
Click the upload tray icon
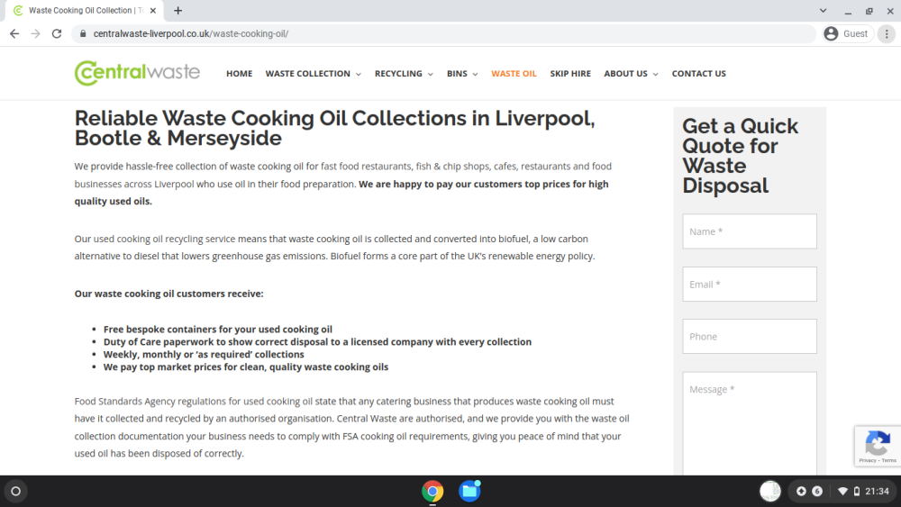tap(801, 492)
